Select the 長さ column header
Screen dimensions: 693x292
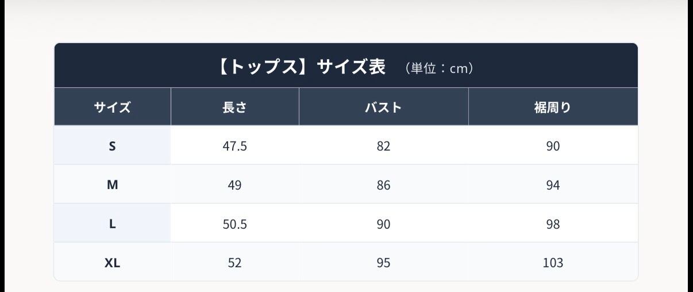click(x=235, y=107)
